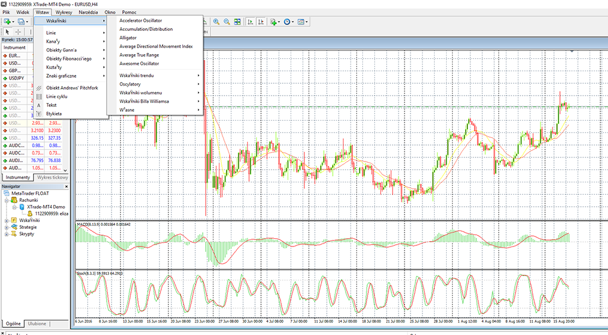Click the tile windows grid icon
608x335 pixels.
(x=237, y=22)
